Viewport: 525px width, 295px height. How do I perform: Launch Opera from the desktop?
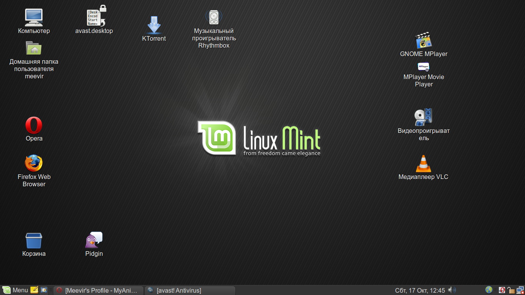click(x=34, y=125)
